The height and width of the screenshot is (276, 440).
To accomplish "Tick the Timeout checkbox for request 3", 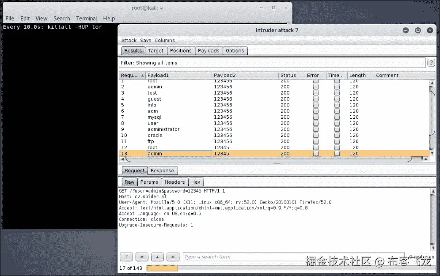I will 337,93.
